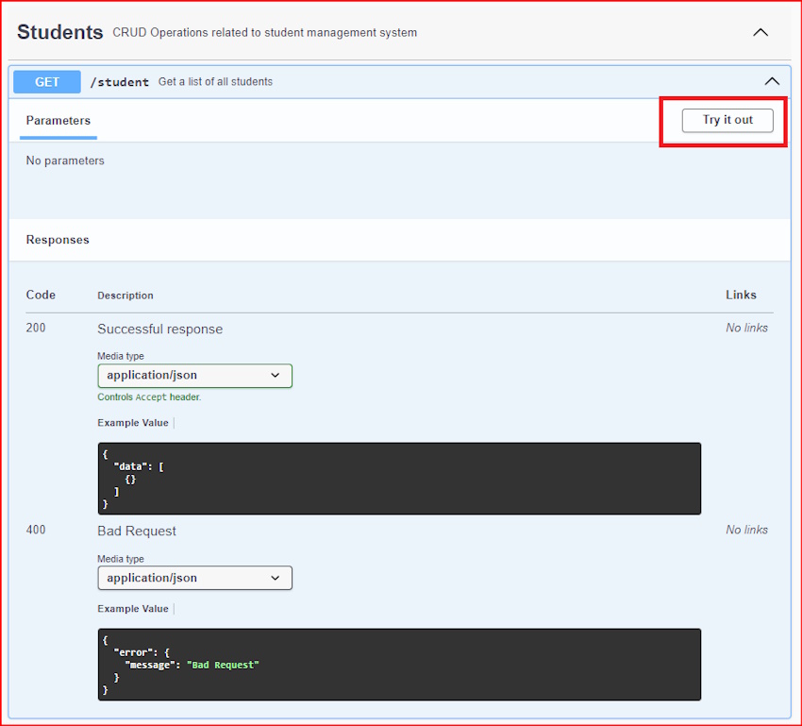Image resolution: width=802 pixels, height=726 pixels.
Task: Click the blue GET method badge
Action: pos(47,82)
